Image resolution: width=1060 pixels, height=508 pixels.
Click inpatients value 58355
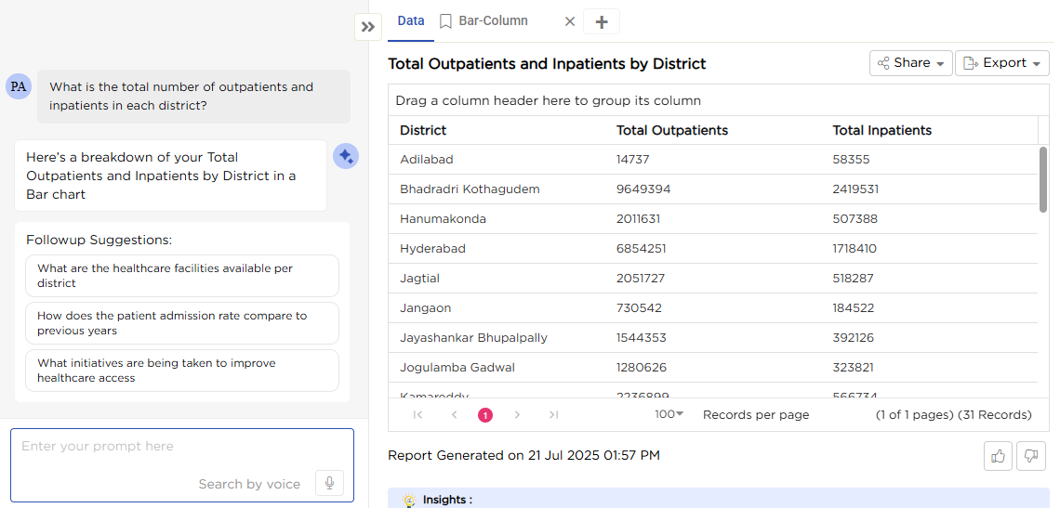coord(851,160)
